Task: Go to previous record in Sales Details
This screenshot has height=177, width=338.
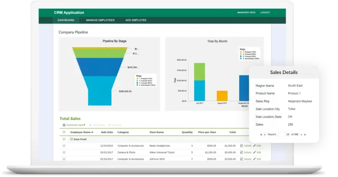Action: [265, 134]
